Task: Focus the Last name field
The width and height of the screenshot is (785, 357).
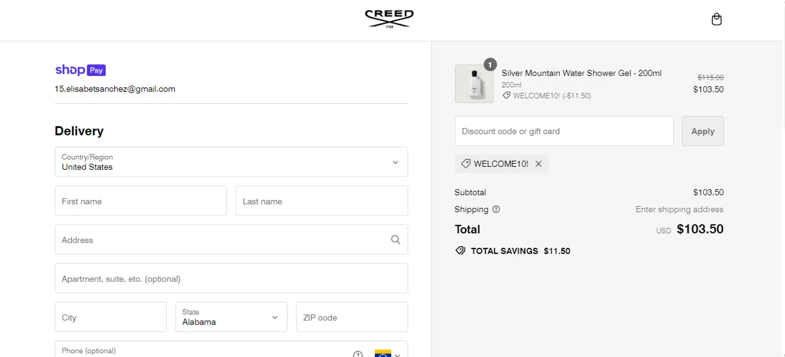Action: click(x=321, y=201)
